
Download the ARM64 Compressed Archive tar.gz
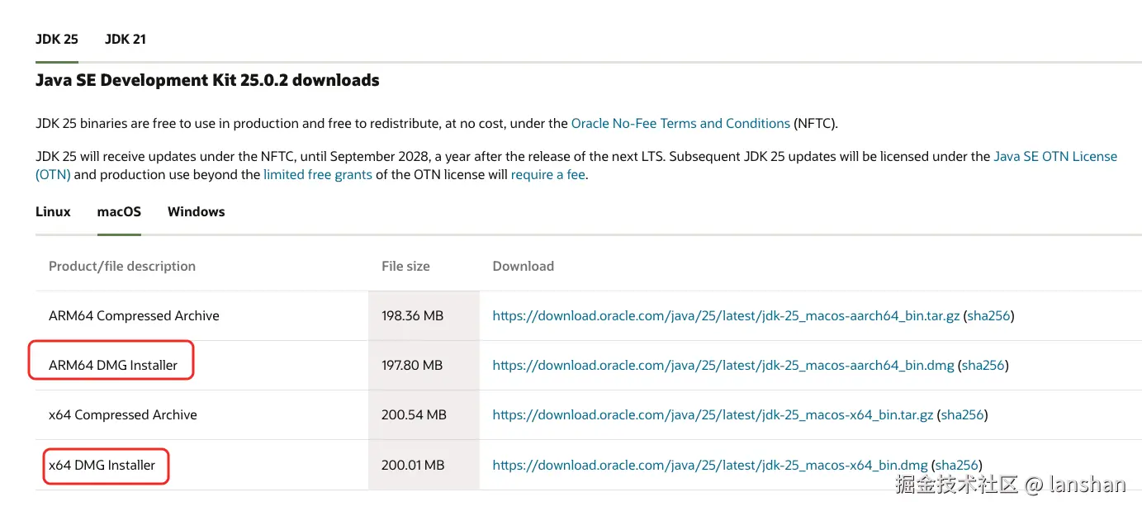726,316
